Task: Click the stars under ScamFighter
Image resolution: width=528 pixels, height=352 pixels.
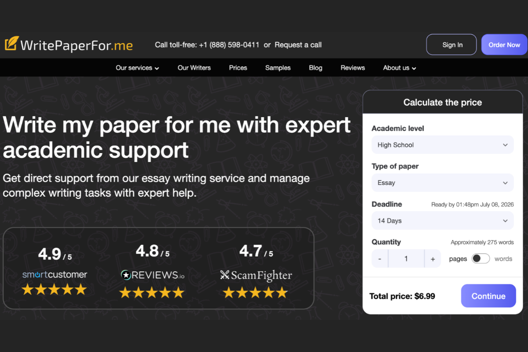Action: [255, 293]
